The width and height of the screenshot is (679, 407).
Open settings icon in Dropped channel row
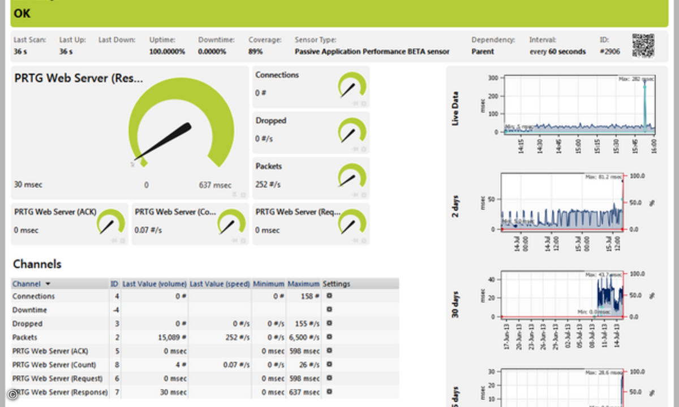coord(329,323)
